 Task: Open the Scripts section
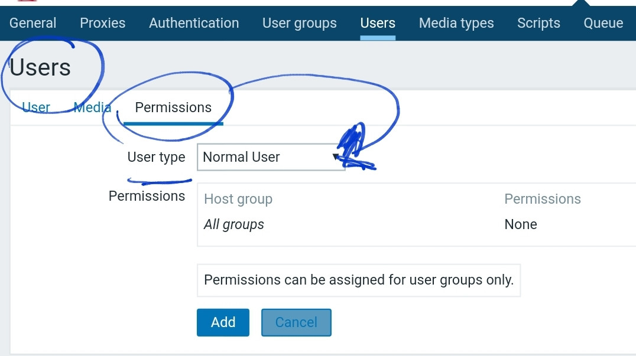click(x=538, y=23)
